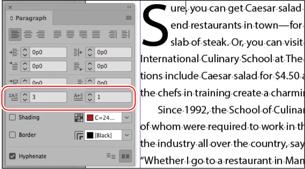This screenshot has width=305, height=169.
Task: Select Align to Baseline Grid button
Action: click(x=125, y=156)
